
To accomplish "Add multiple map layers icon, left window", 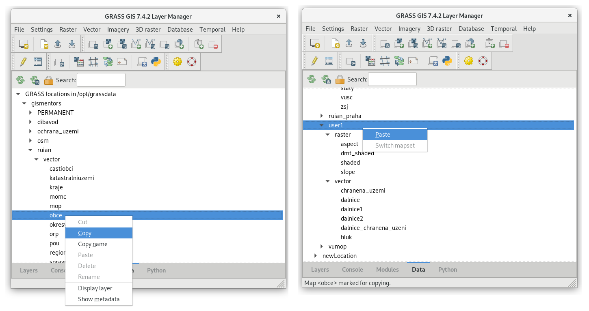I will (93, 44).
